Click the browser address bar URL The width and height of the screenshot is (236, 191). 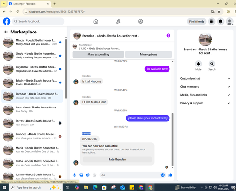57,12
